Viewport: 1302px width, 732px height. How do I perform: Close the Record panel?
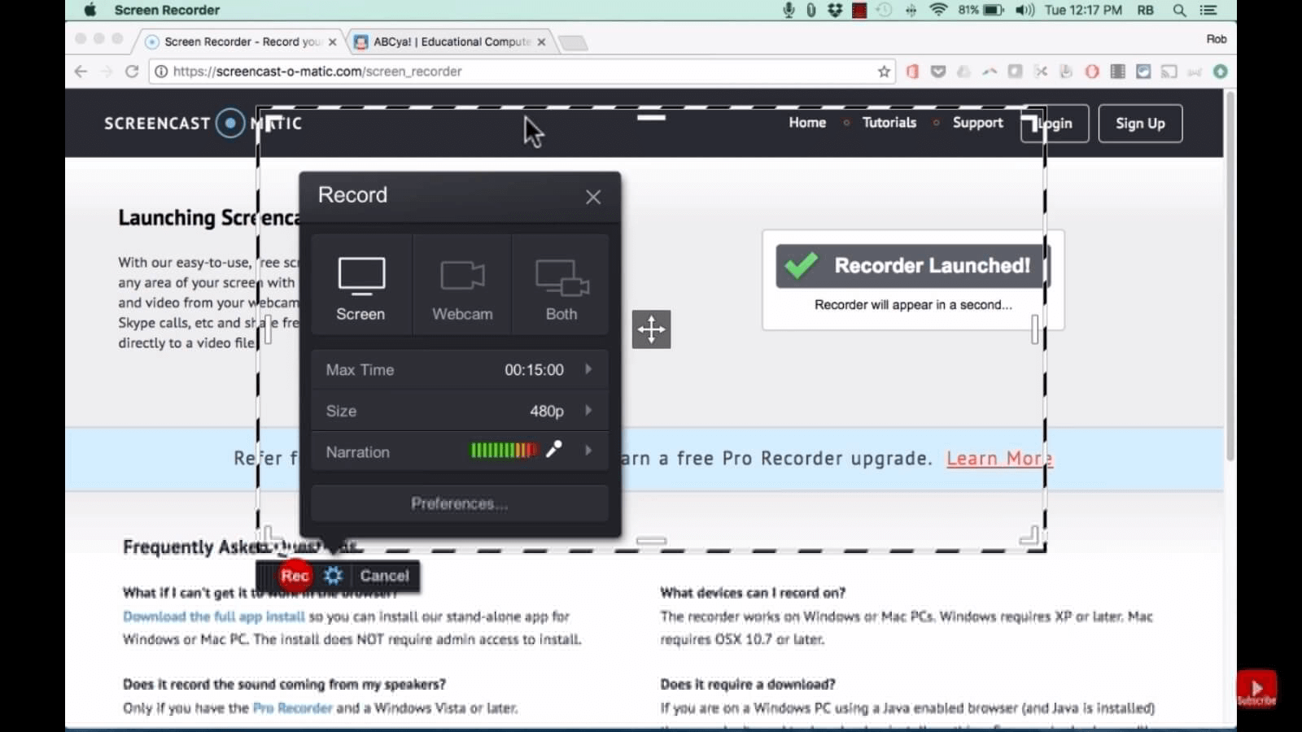[x=593, y=197]
